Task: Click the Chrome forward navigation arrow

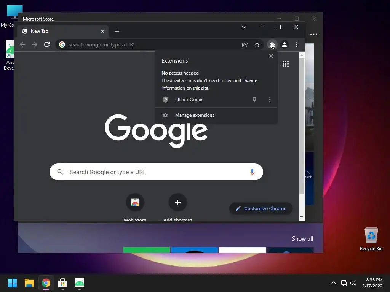Action: 35,45
